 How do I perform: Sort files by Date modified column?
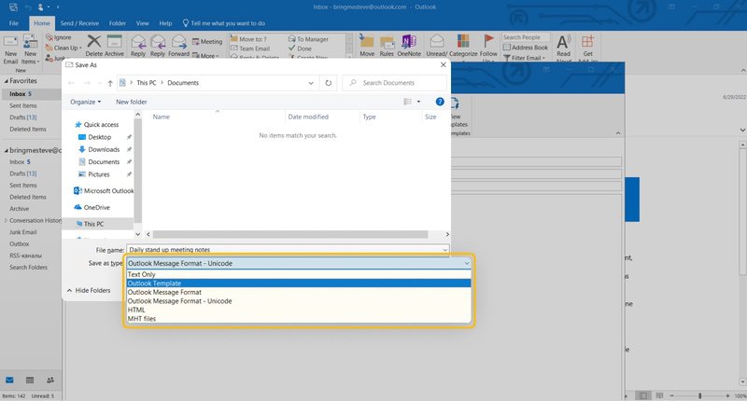tap(308, 117)
